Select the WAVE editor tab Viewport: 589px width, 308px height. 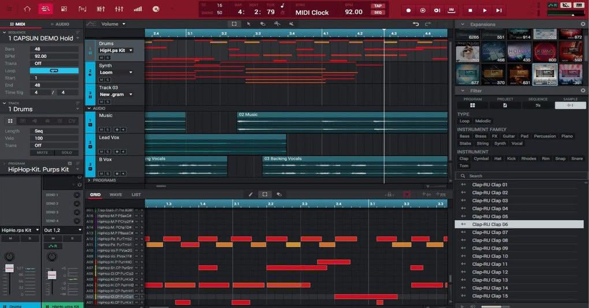click(x=115, y=195)
